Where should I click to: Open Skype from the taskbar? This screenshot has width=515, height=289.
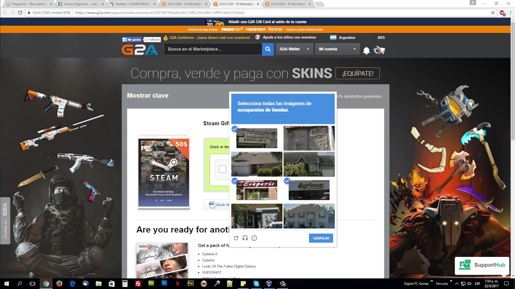point(256,283)
